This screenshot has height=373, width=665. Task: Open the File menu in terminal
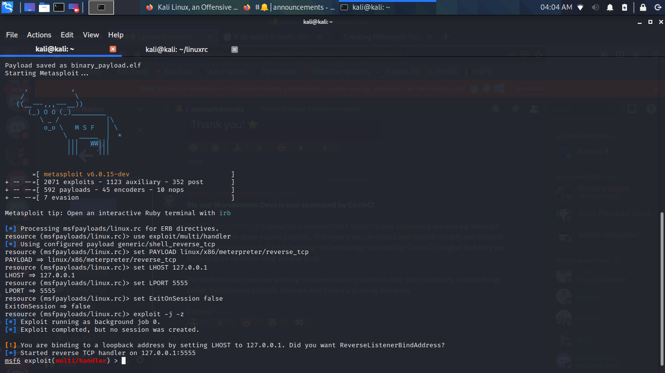click(12, 35)
